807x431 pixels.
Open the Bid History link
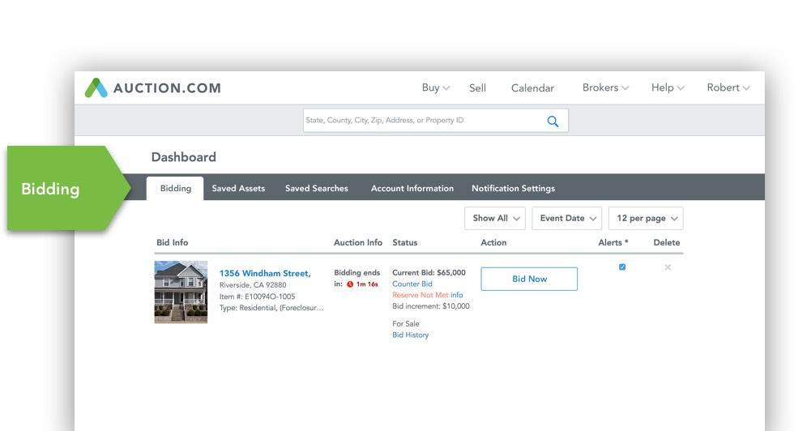(411, 335)
